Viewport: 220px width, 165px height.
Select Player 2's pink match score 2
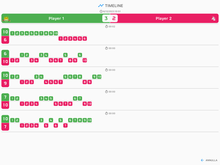[114, 19]
